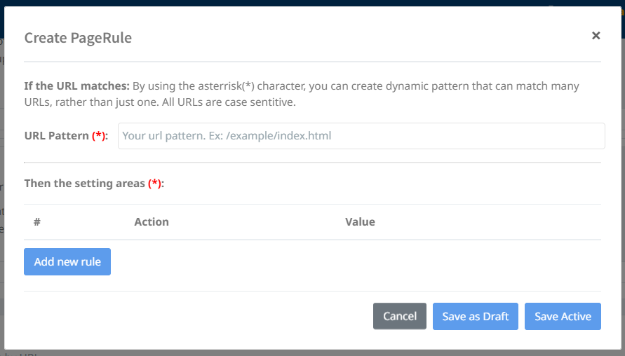Viewport: 625px width, 356px height.
Task: Click the red asterisk beside setting areas
Action: pyautogui.click(x=155, y=184)
